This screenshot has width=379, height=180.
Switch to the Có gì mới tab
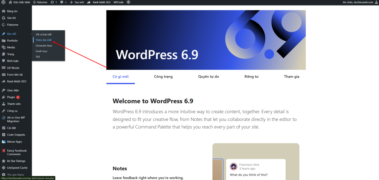(x=121, y=77)
